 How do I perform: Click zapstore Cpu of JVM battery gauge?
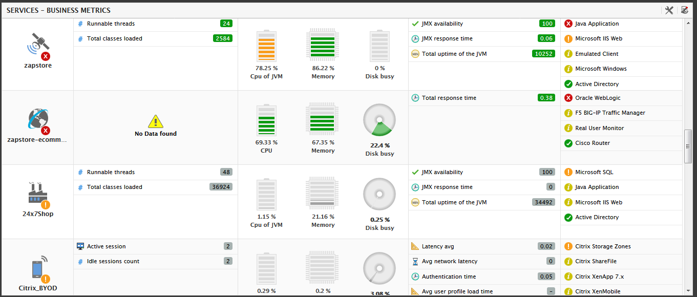pos(266,45)
